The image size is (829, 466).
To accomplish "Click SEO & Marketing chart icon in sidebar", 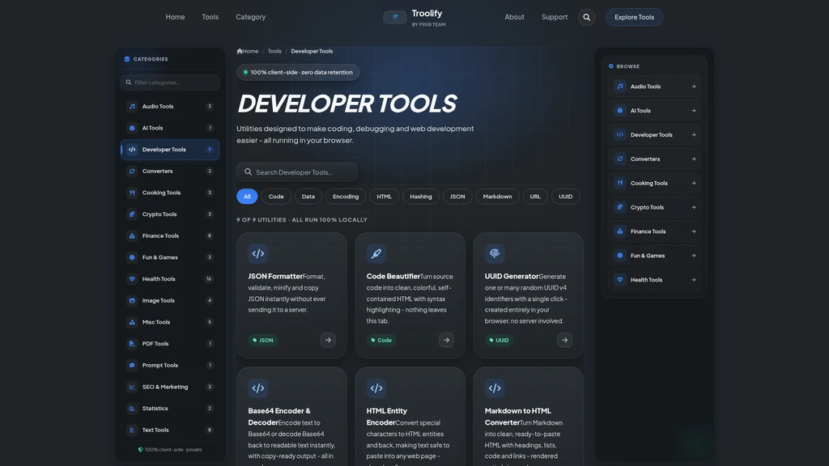I will 132,387.
